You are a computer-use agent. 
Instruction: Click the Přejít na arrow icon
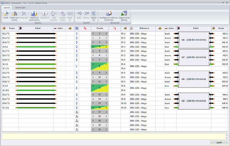(70, 13)
